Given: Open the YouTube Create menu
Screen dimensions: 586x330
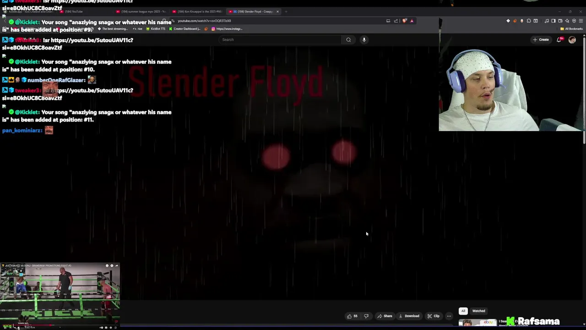Looking at the screenshot, I should (541, 39).
